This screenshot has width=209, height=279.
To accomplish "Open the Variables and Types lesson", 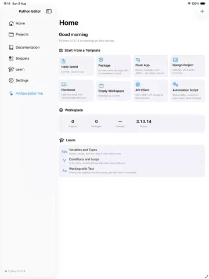I will tap(132, 152).
